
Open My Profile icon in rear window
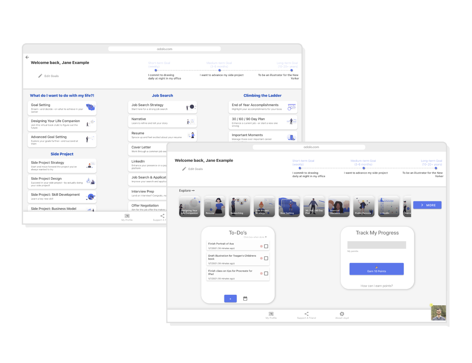(x=127, y=216)
